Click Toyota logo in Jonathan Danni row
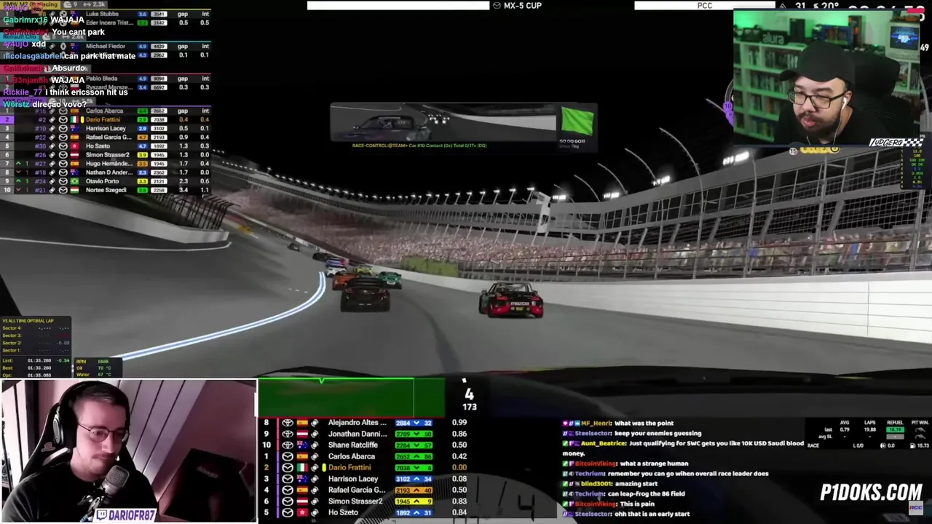Viewport: 932px width, 524px height. pos(288,434)
